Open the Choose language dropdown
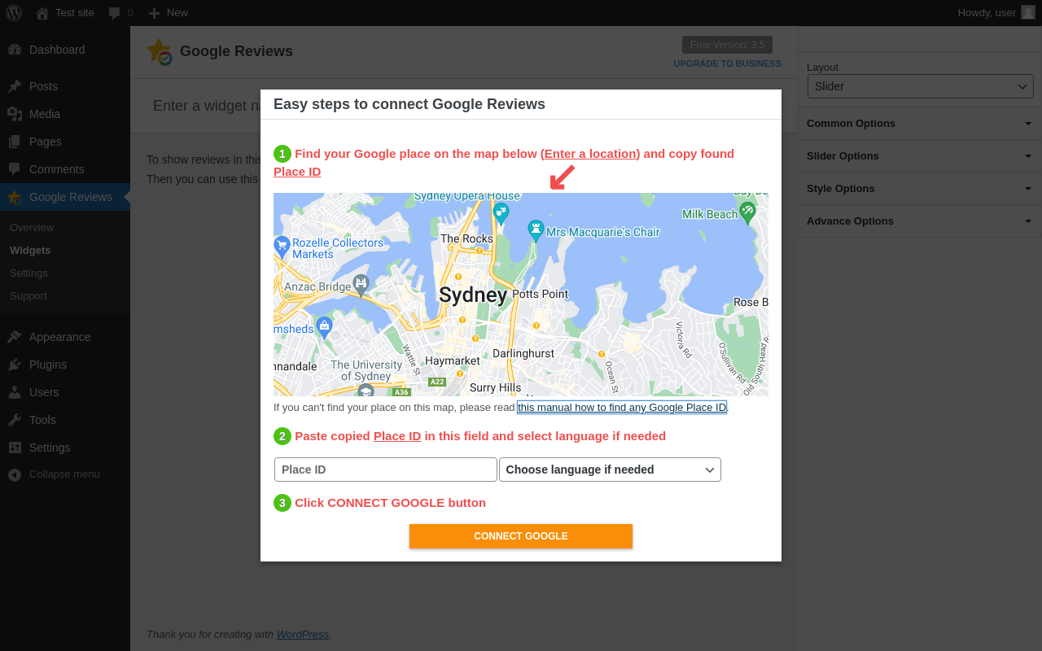This screenshot has width=1042, height=651. [x=610, y=470]
